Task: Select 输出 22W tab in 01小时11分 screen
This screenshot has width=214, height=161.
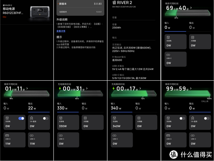Action: (x=39, y=106)
